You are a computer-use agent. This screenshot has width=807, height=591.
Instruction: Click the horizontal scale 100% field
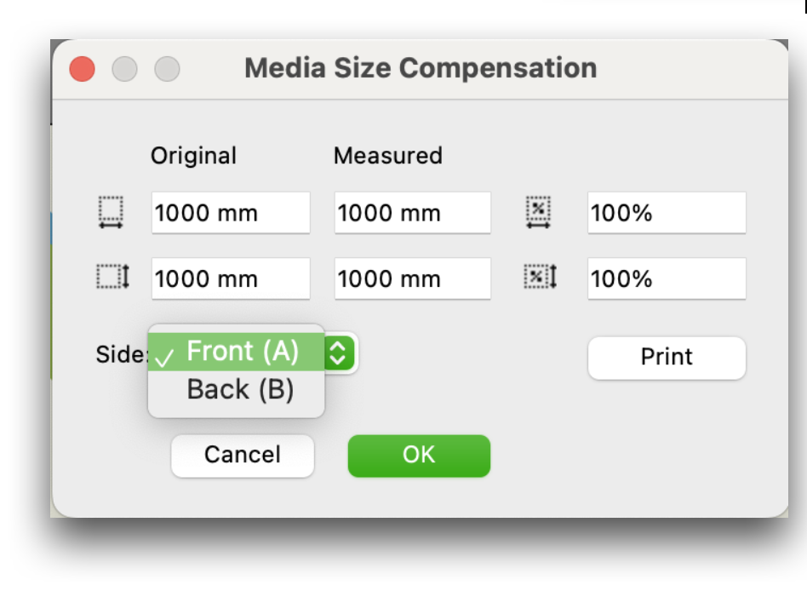coord(667,213)
